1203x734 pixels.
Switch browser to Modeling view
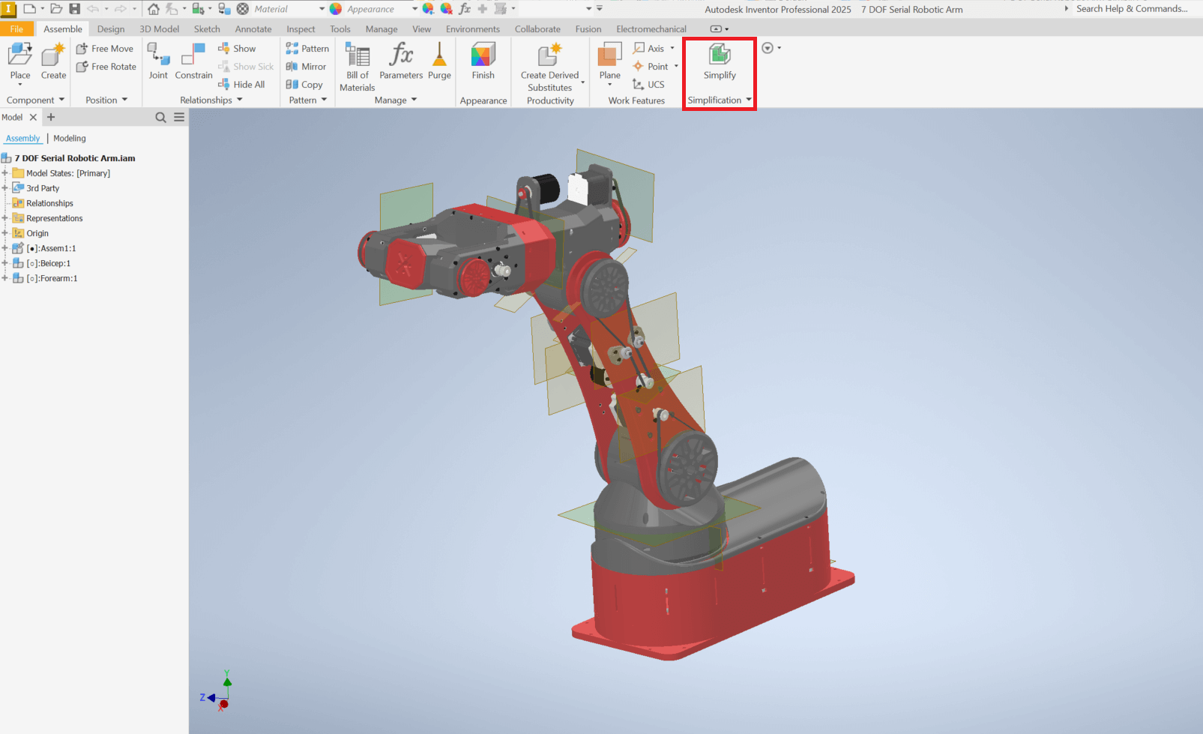point(70,139)
